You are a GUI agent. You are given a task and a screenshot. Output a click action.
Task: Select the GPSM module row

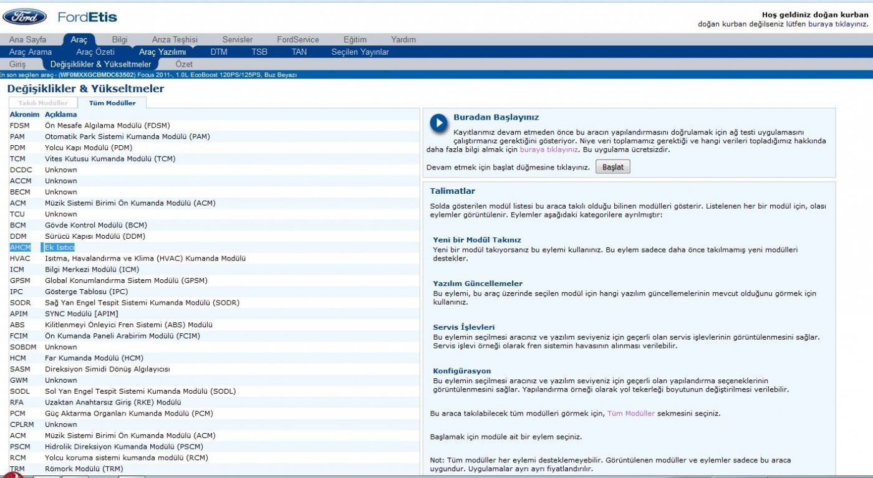pyautogui.click(x=214, y=280)
